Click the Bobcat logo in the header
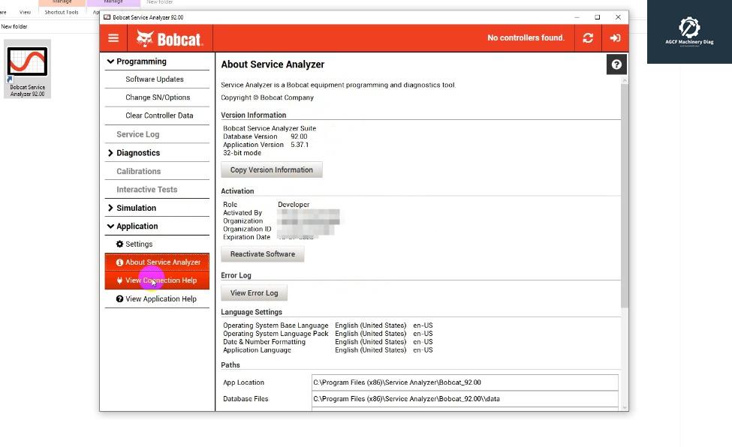 (170, 38)
